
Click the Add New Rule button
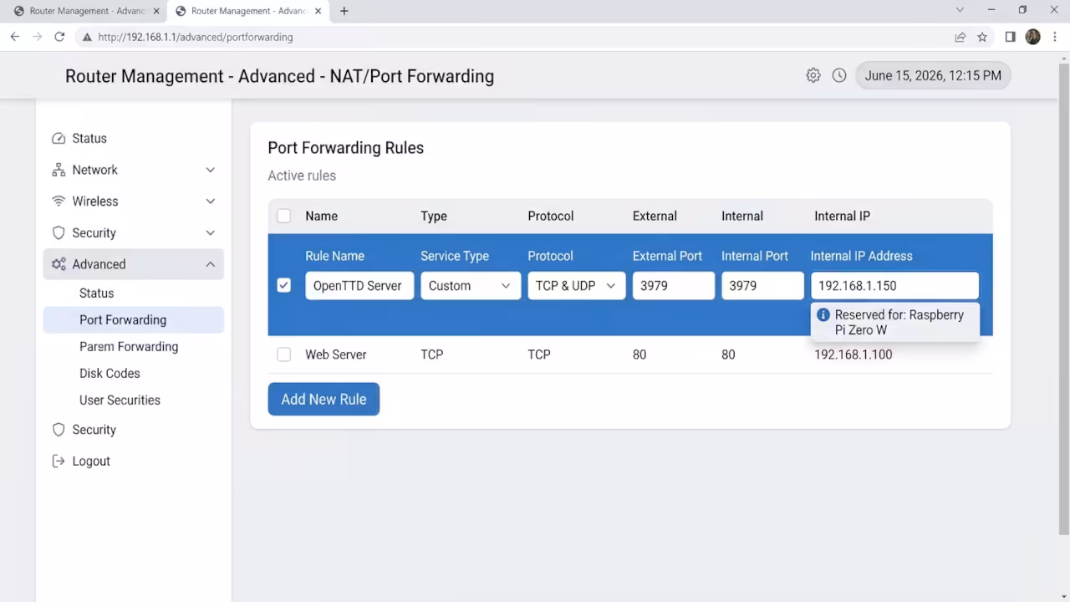324,399
